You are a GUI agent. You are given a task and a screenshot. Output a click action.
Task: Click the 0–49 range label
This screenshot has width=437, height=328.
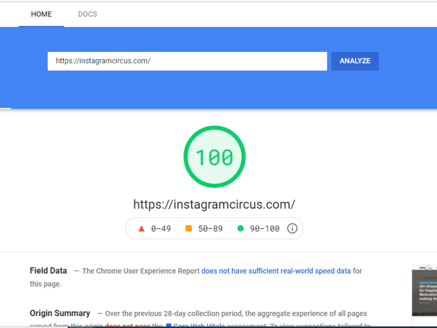click(x=161, y=229)
